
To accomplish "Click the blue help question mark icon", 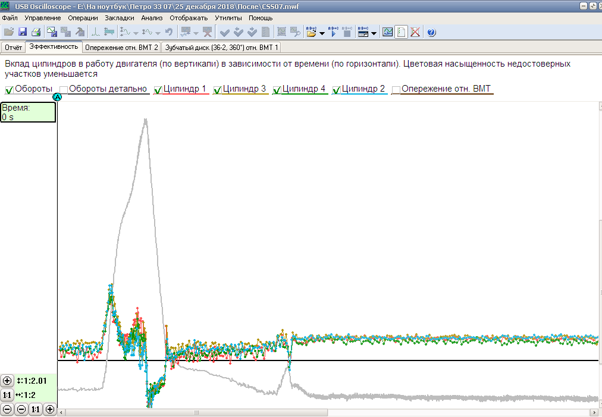I will coord(431,32).
